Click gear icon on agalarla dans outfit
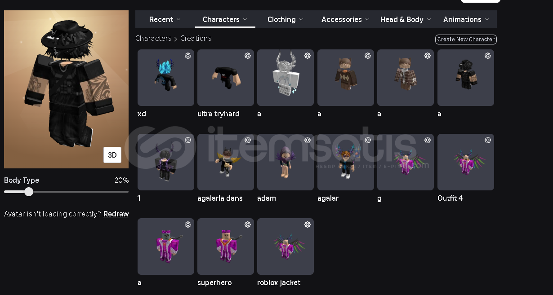Screen dimensions: 553x295 coord(248,140)
